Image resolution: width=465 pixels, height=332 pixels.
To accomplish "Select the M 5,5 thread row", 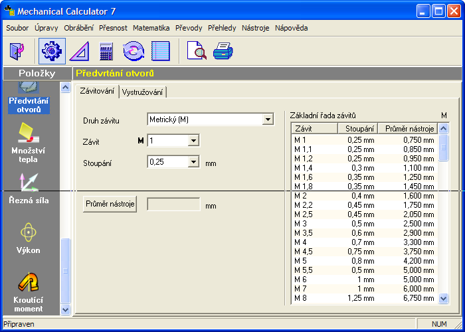I will [365, 270].
